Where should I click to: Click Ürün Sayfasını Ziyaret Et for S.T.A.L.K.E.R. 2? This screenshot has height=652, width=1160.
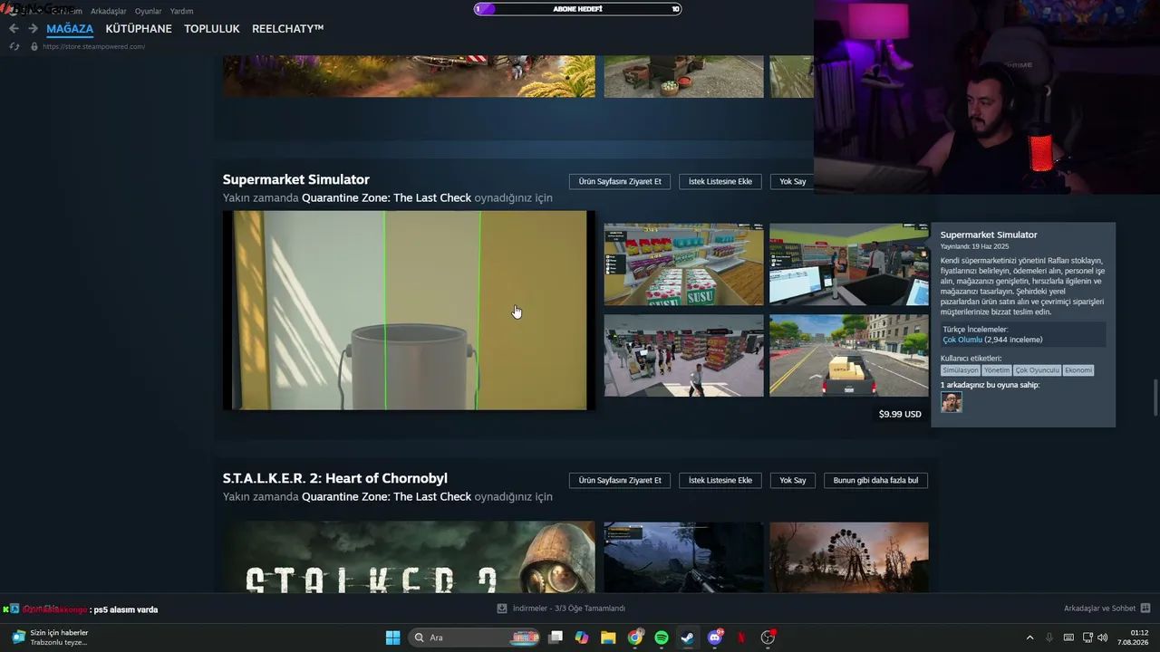click(x=620, y=480)
